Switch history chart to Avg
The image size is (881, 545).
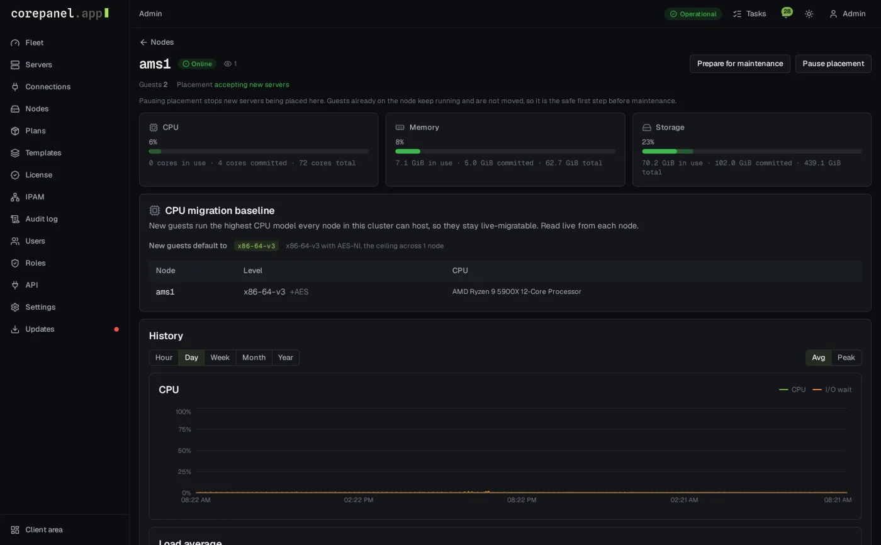click(819, 357)
